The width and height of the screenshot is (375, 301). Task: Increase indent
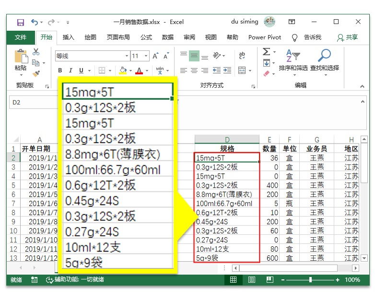(x=227, y=71)
